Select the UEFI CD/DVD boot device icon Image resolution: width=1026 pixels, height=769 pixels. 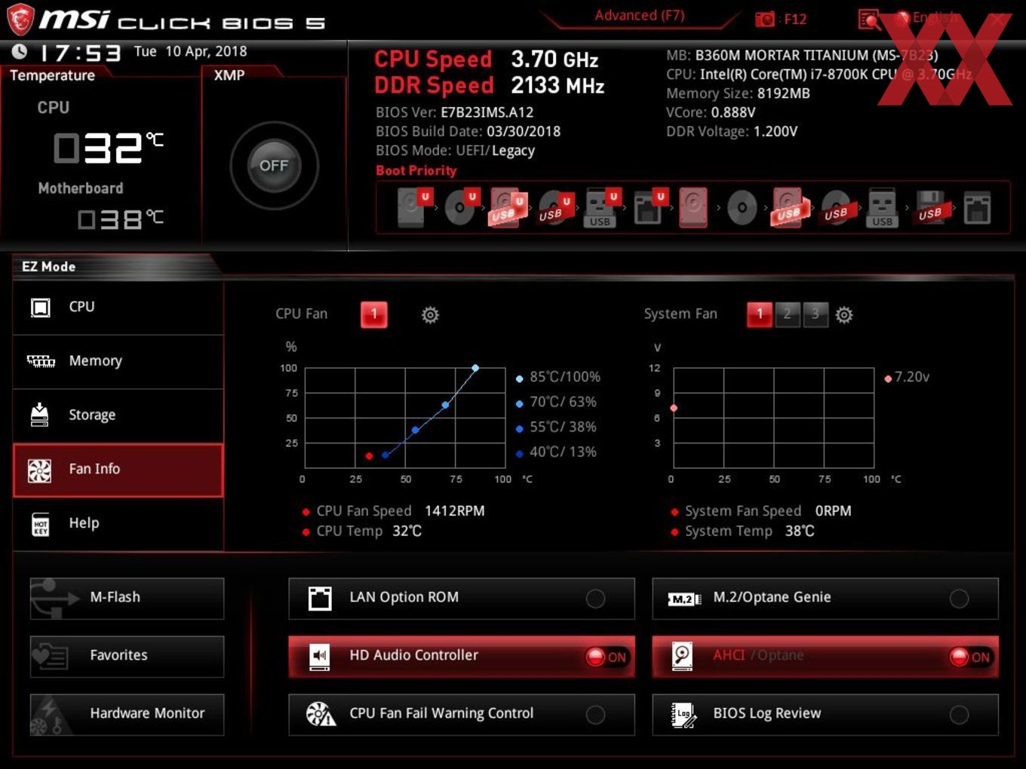pyautogui.click(x=461, y=207)
